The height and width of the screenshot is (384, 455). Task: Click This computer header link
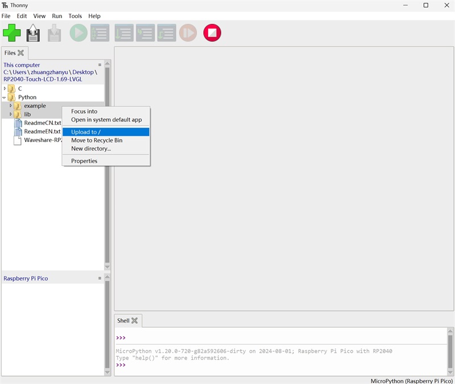tap(22, 65)
